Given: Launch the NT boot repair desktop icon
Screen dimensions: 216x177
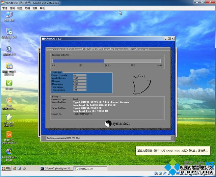Looking at the screenshot, I should point(9,35).
